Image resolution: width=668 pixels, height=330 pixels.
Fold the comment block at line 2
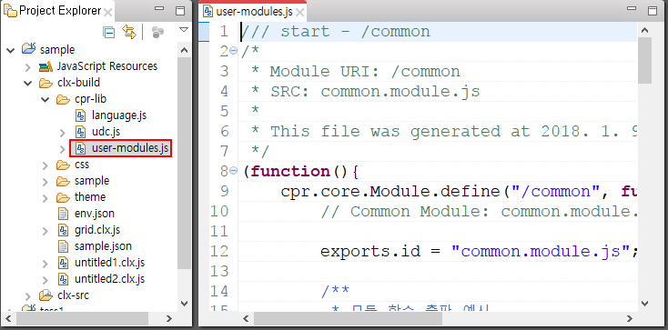[234, 51]
